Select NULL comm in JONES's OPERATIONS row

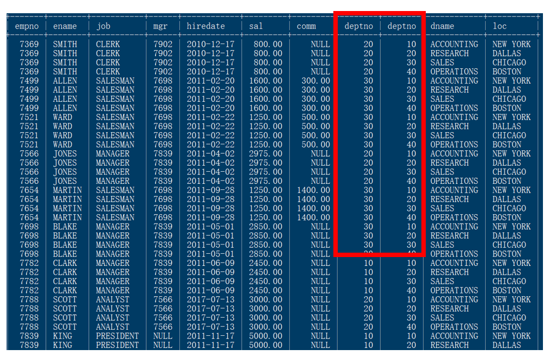tap(320, 181)
